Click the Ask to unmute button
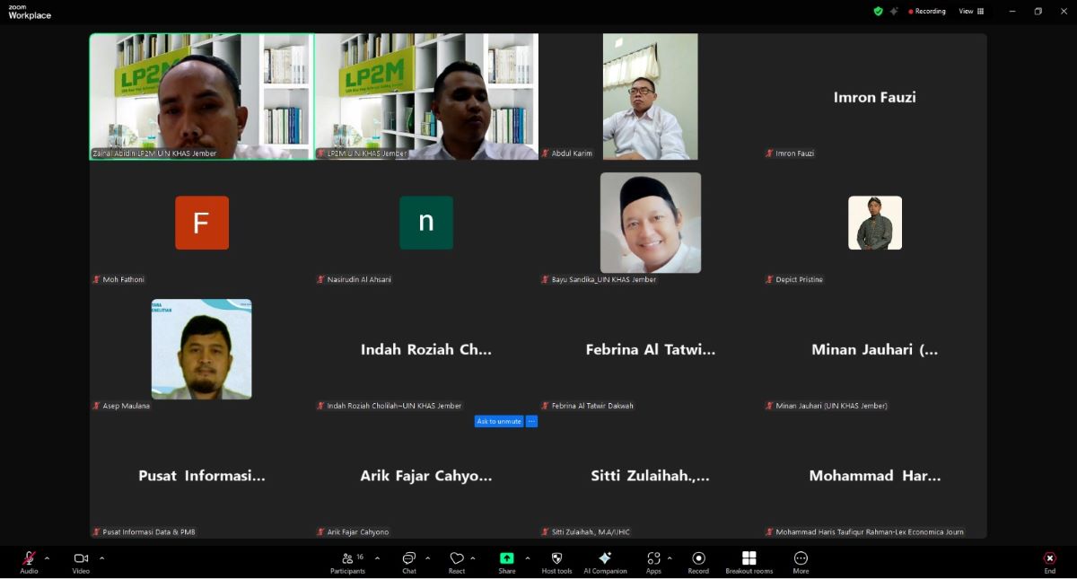Image resolution: width=1077 pixels, height=579 pixels. 498,421
